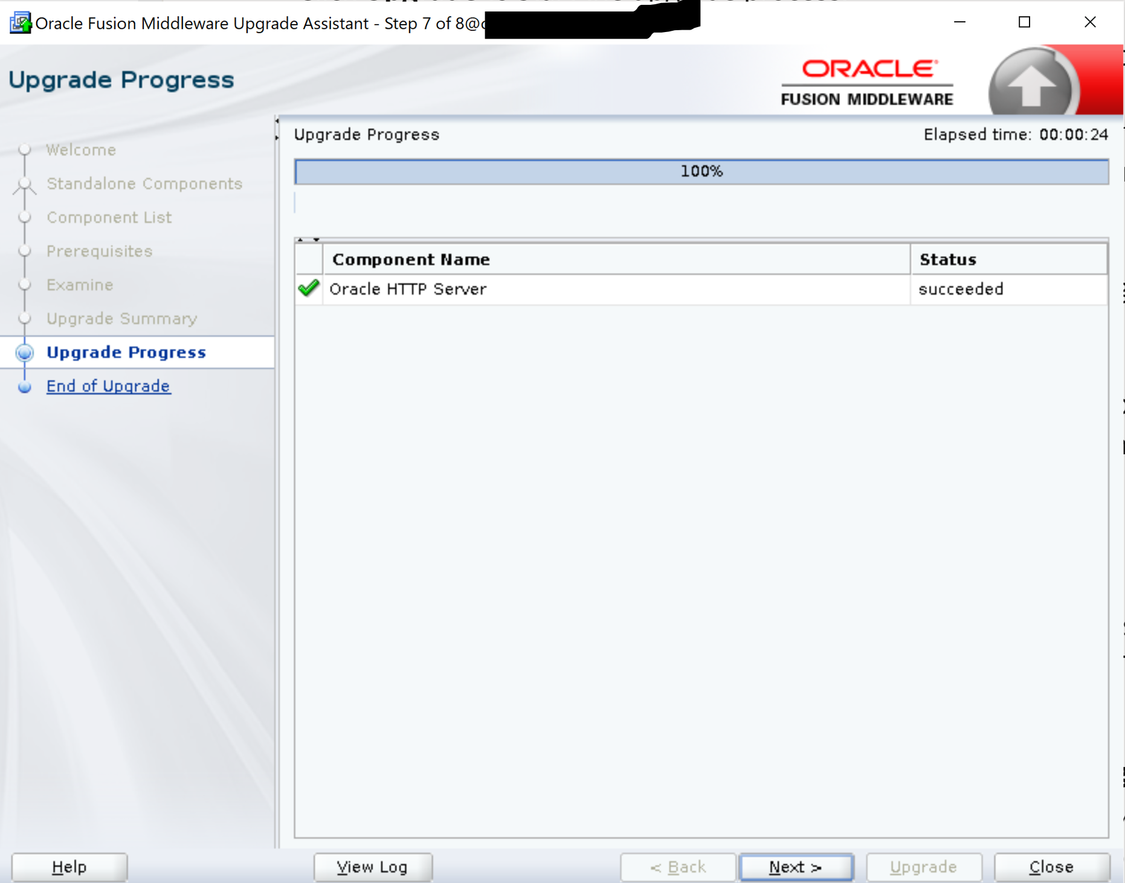Click the Help button
This screenshot has width=1125, height=883.
point(69,867)
